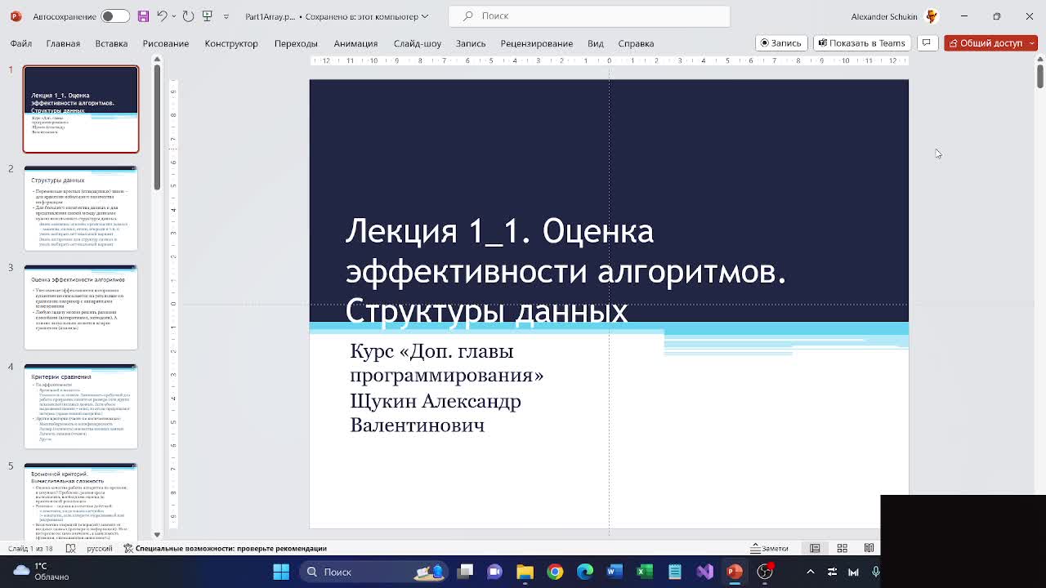The height and width of the screenshot is (588, 1046).
Task: Switch to the Вставка tab
Action: pyautogui.click(x=111, y=43)
